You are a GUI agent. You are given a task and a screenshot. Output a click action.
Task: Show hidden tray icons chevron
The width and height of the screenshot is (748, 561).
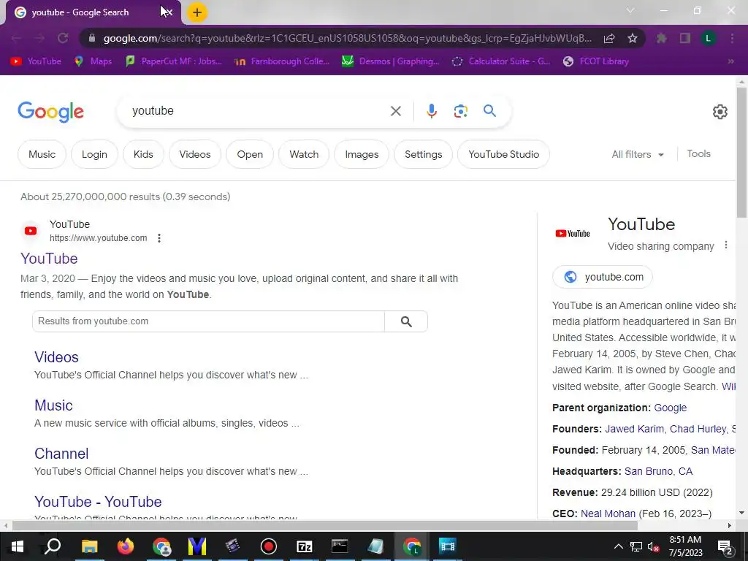(x=618, y=546)
